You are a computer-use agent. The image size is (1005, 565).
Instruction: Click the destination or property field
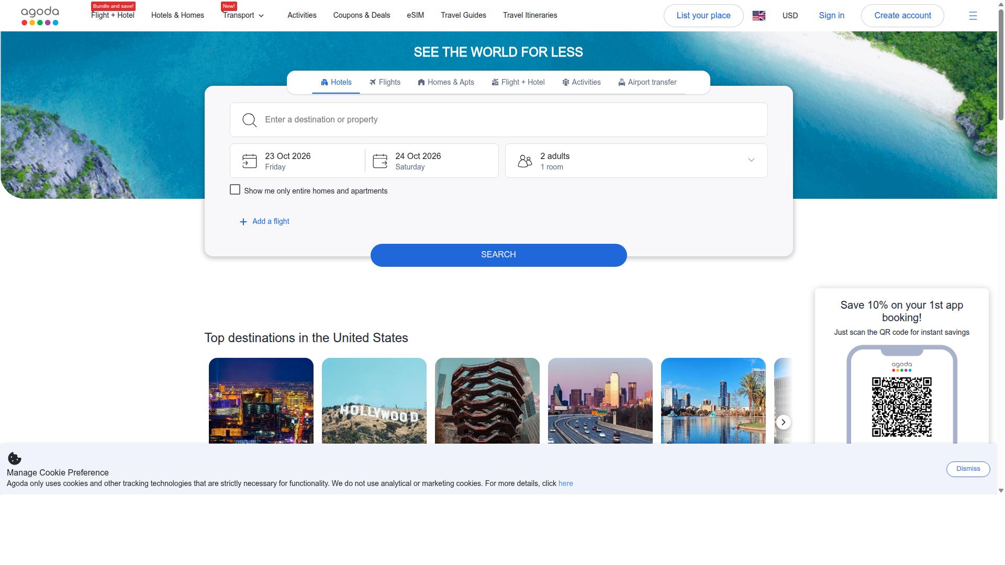pyautogui.click(x=498, y=120)
